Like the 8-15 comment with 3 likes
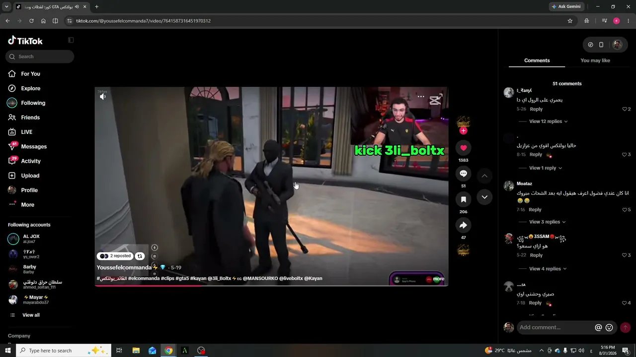The width and height of the screenshot is (636, 357). 625,155
